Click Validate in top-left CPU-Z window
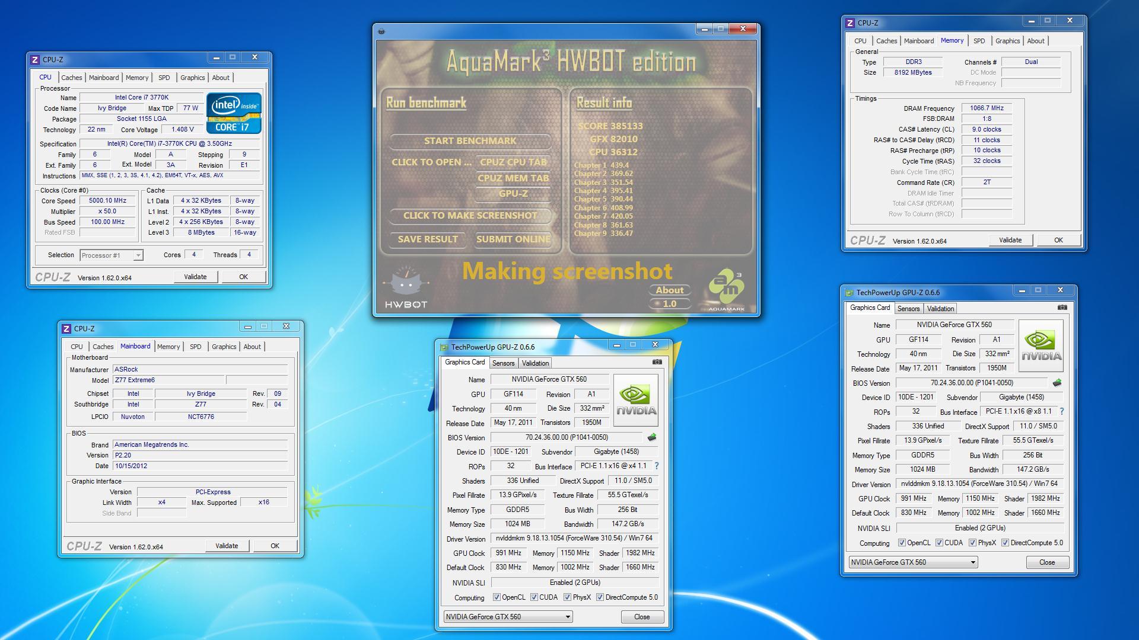This screenshot has width=1139, height=640. 195,277
